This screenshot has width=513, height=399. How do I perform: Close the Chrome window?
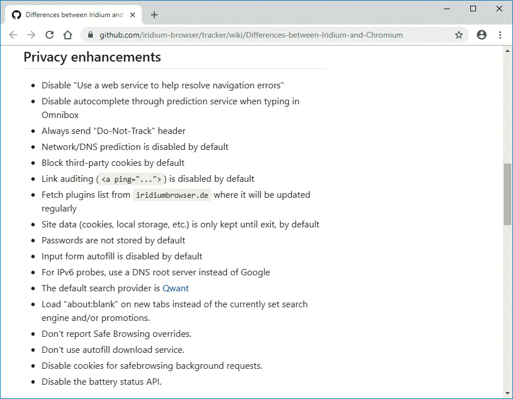(499, 9)
